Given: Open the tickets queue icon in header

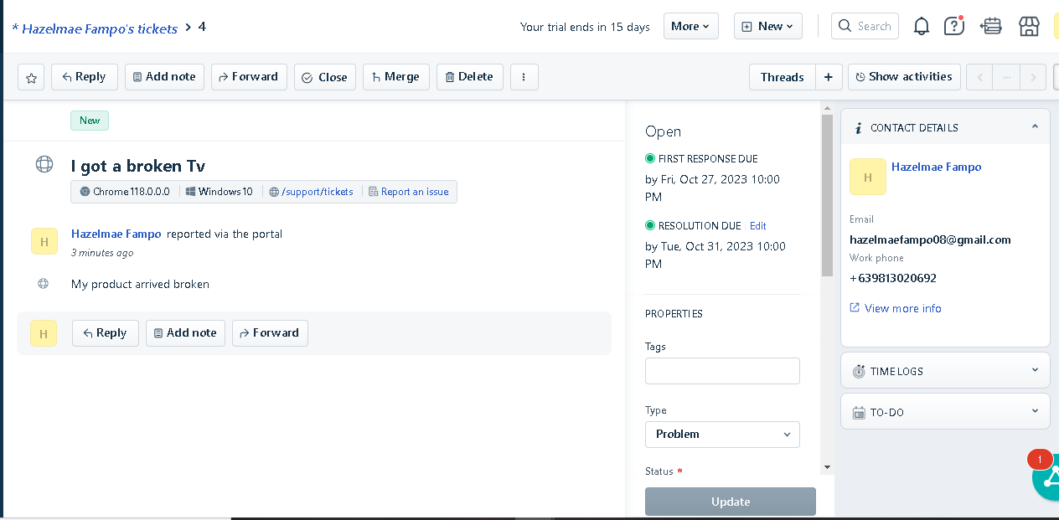Looking at the screenshot, I should [991, 26].
